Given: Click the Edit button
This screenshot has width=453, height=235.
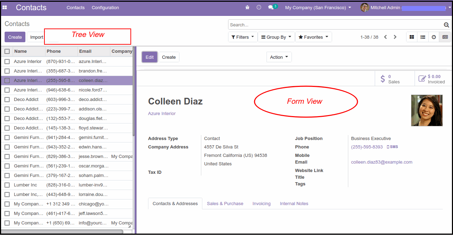Looking at the screenshot, I should (x=149, y=57).
